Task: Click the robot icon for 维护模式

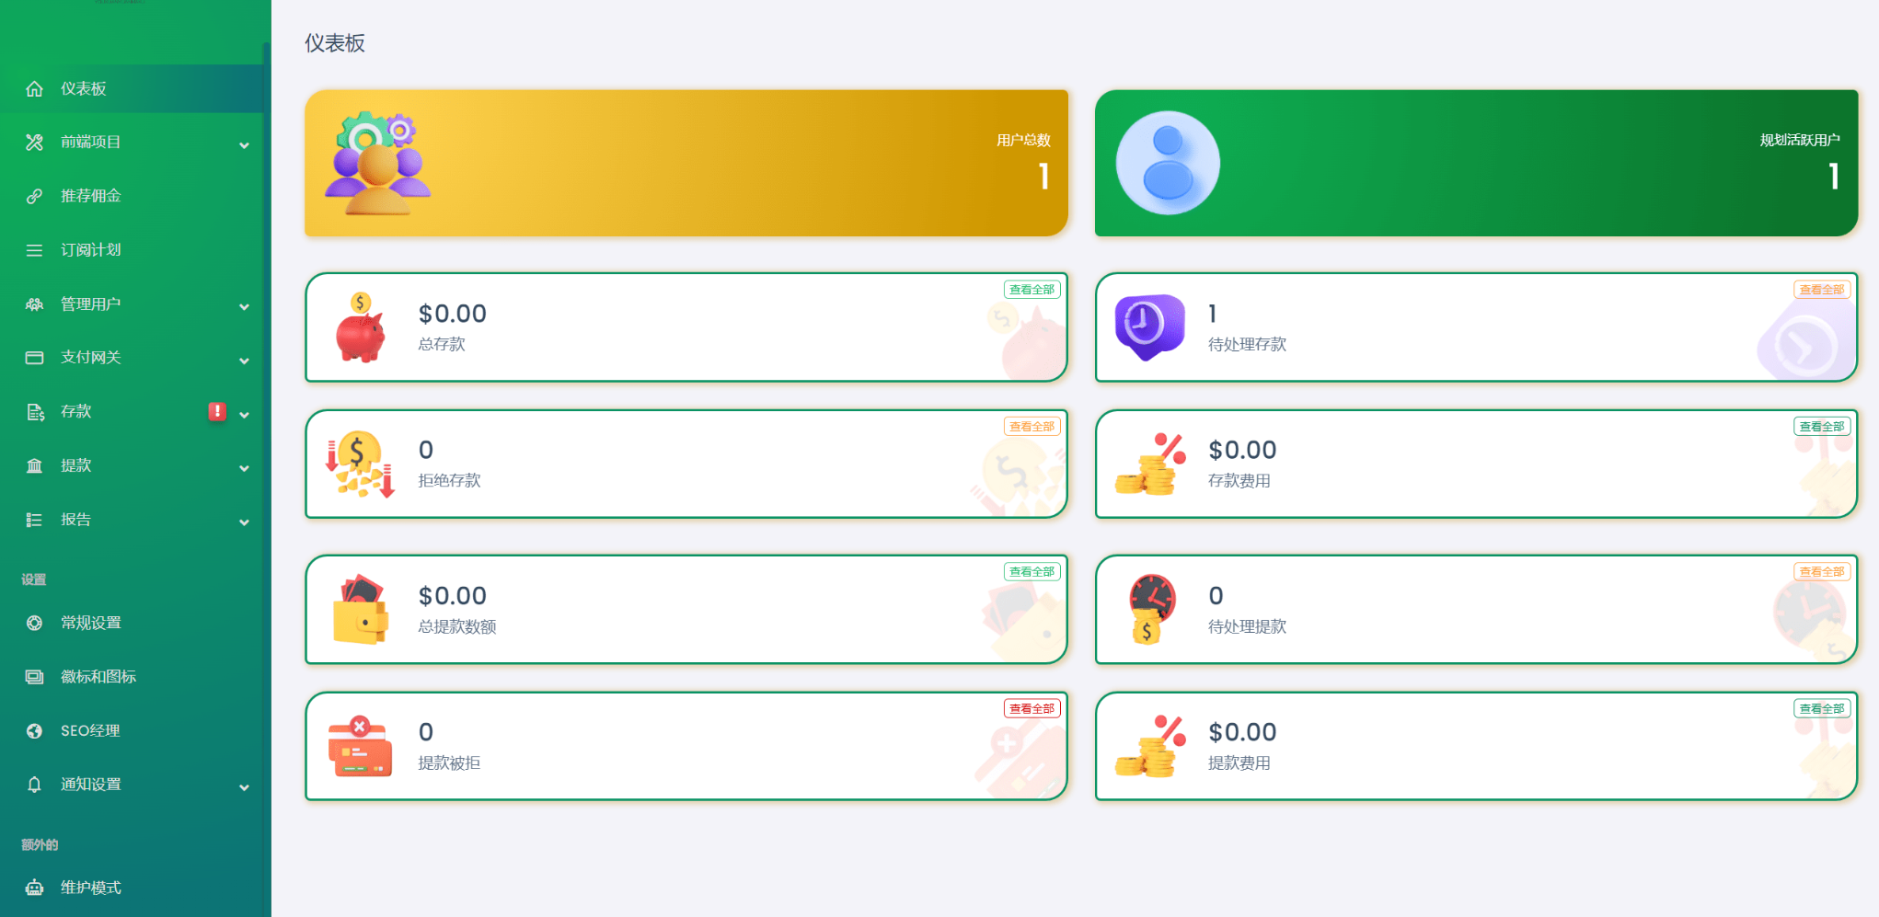Action: 34,888
